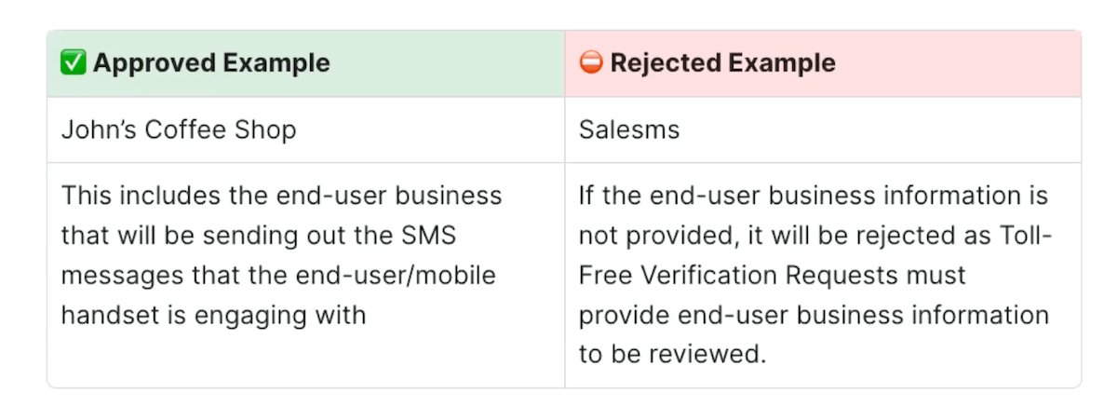
Task: Click 'Toll-' in the rejected description
Action: [x=1024, y=236]
